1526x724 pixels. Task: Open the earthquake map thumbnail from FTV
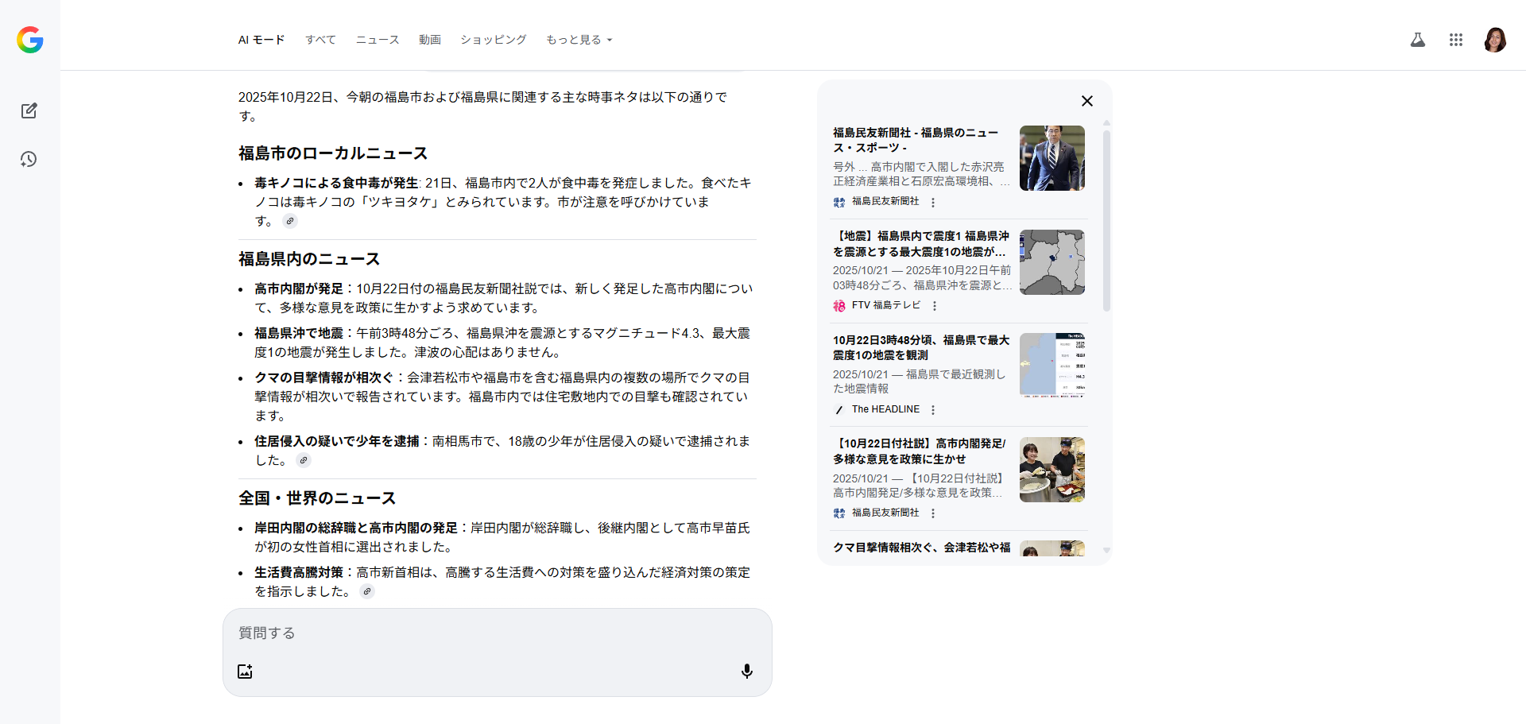[x=1052, y=262]
